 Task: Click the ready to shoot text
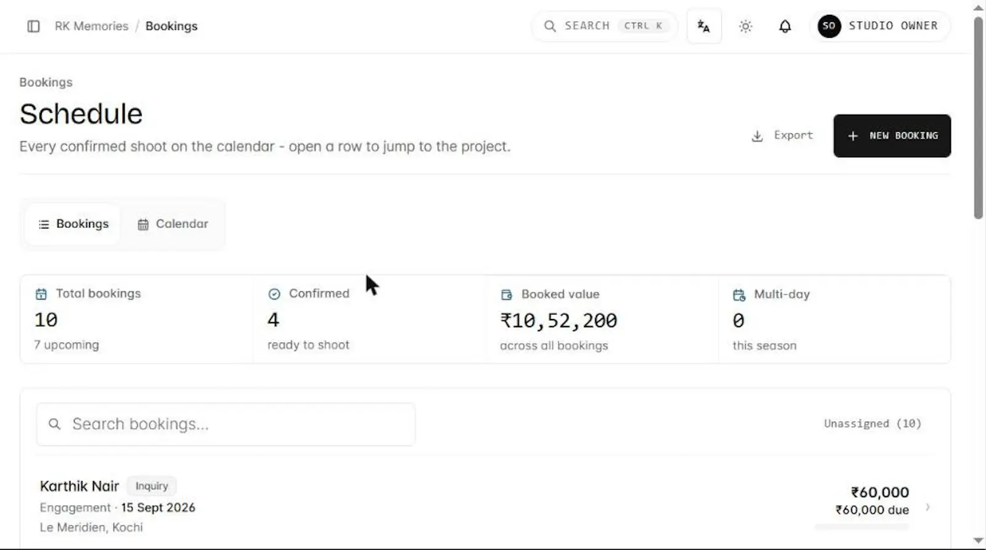click(308, 345)
